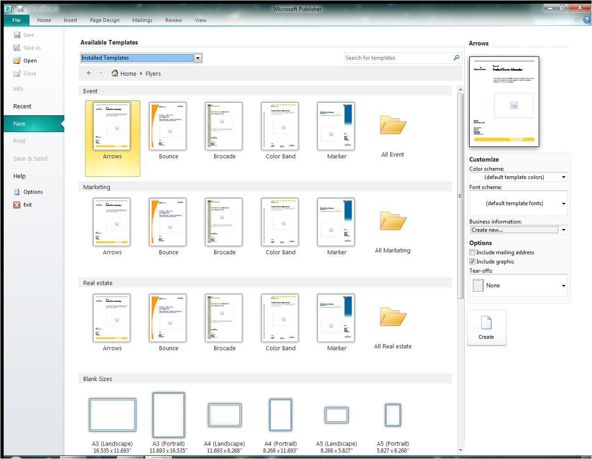This screenshot has width=592, height=459.
Task: Click the Open folder icon in sidebar
Action: (x=17, y=61)
